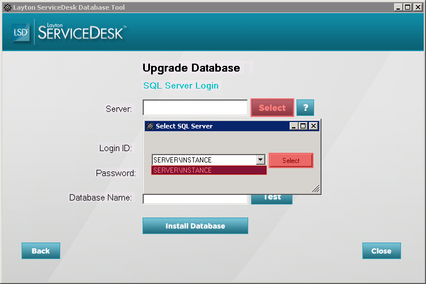Click the resize grip of the Select SQL Server dialog
426x284 pixels.
click(316, 189)
